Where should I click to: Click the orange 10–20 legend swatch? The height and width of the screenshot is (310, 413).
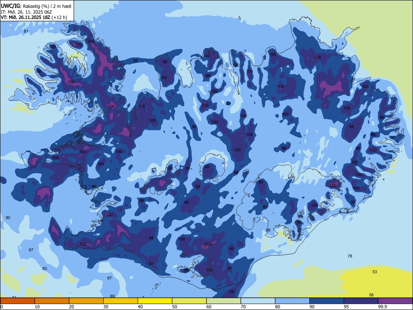click(52, 301)
